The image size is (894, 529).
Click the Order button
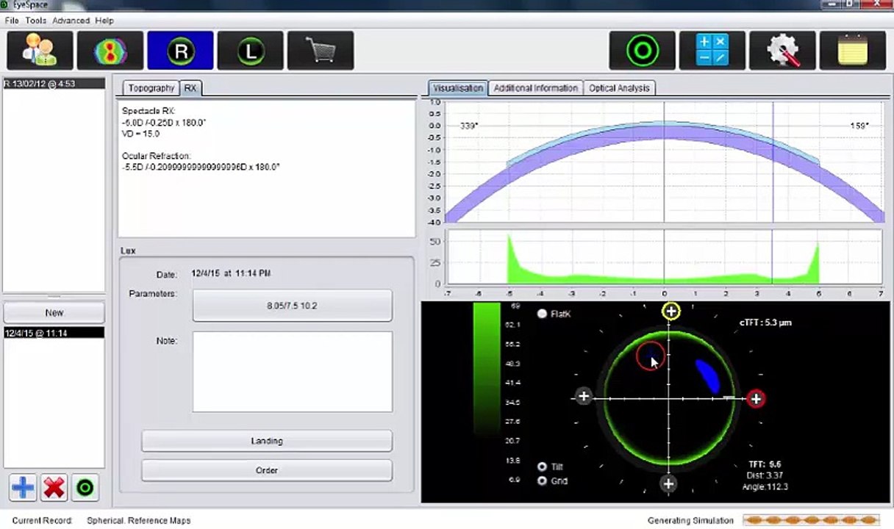coord(266,470)
